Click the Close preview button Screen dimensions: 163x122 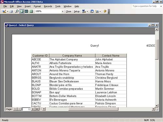(68, 11)
